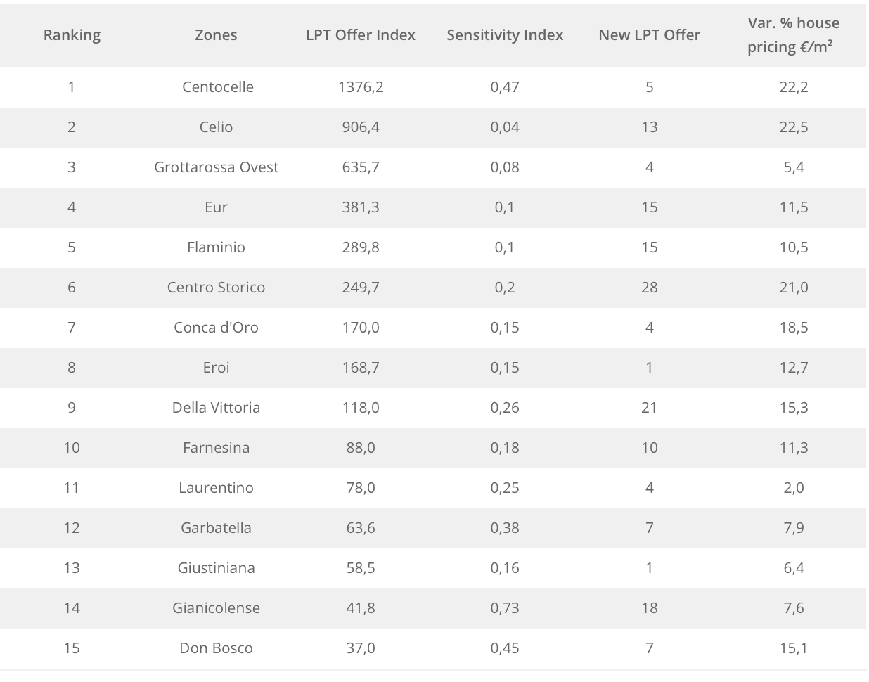Select the Grottarossa Ovest cell
869x682 pixels.
(216, 167)
